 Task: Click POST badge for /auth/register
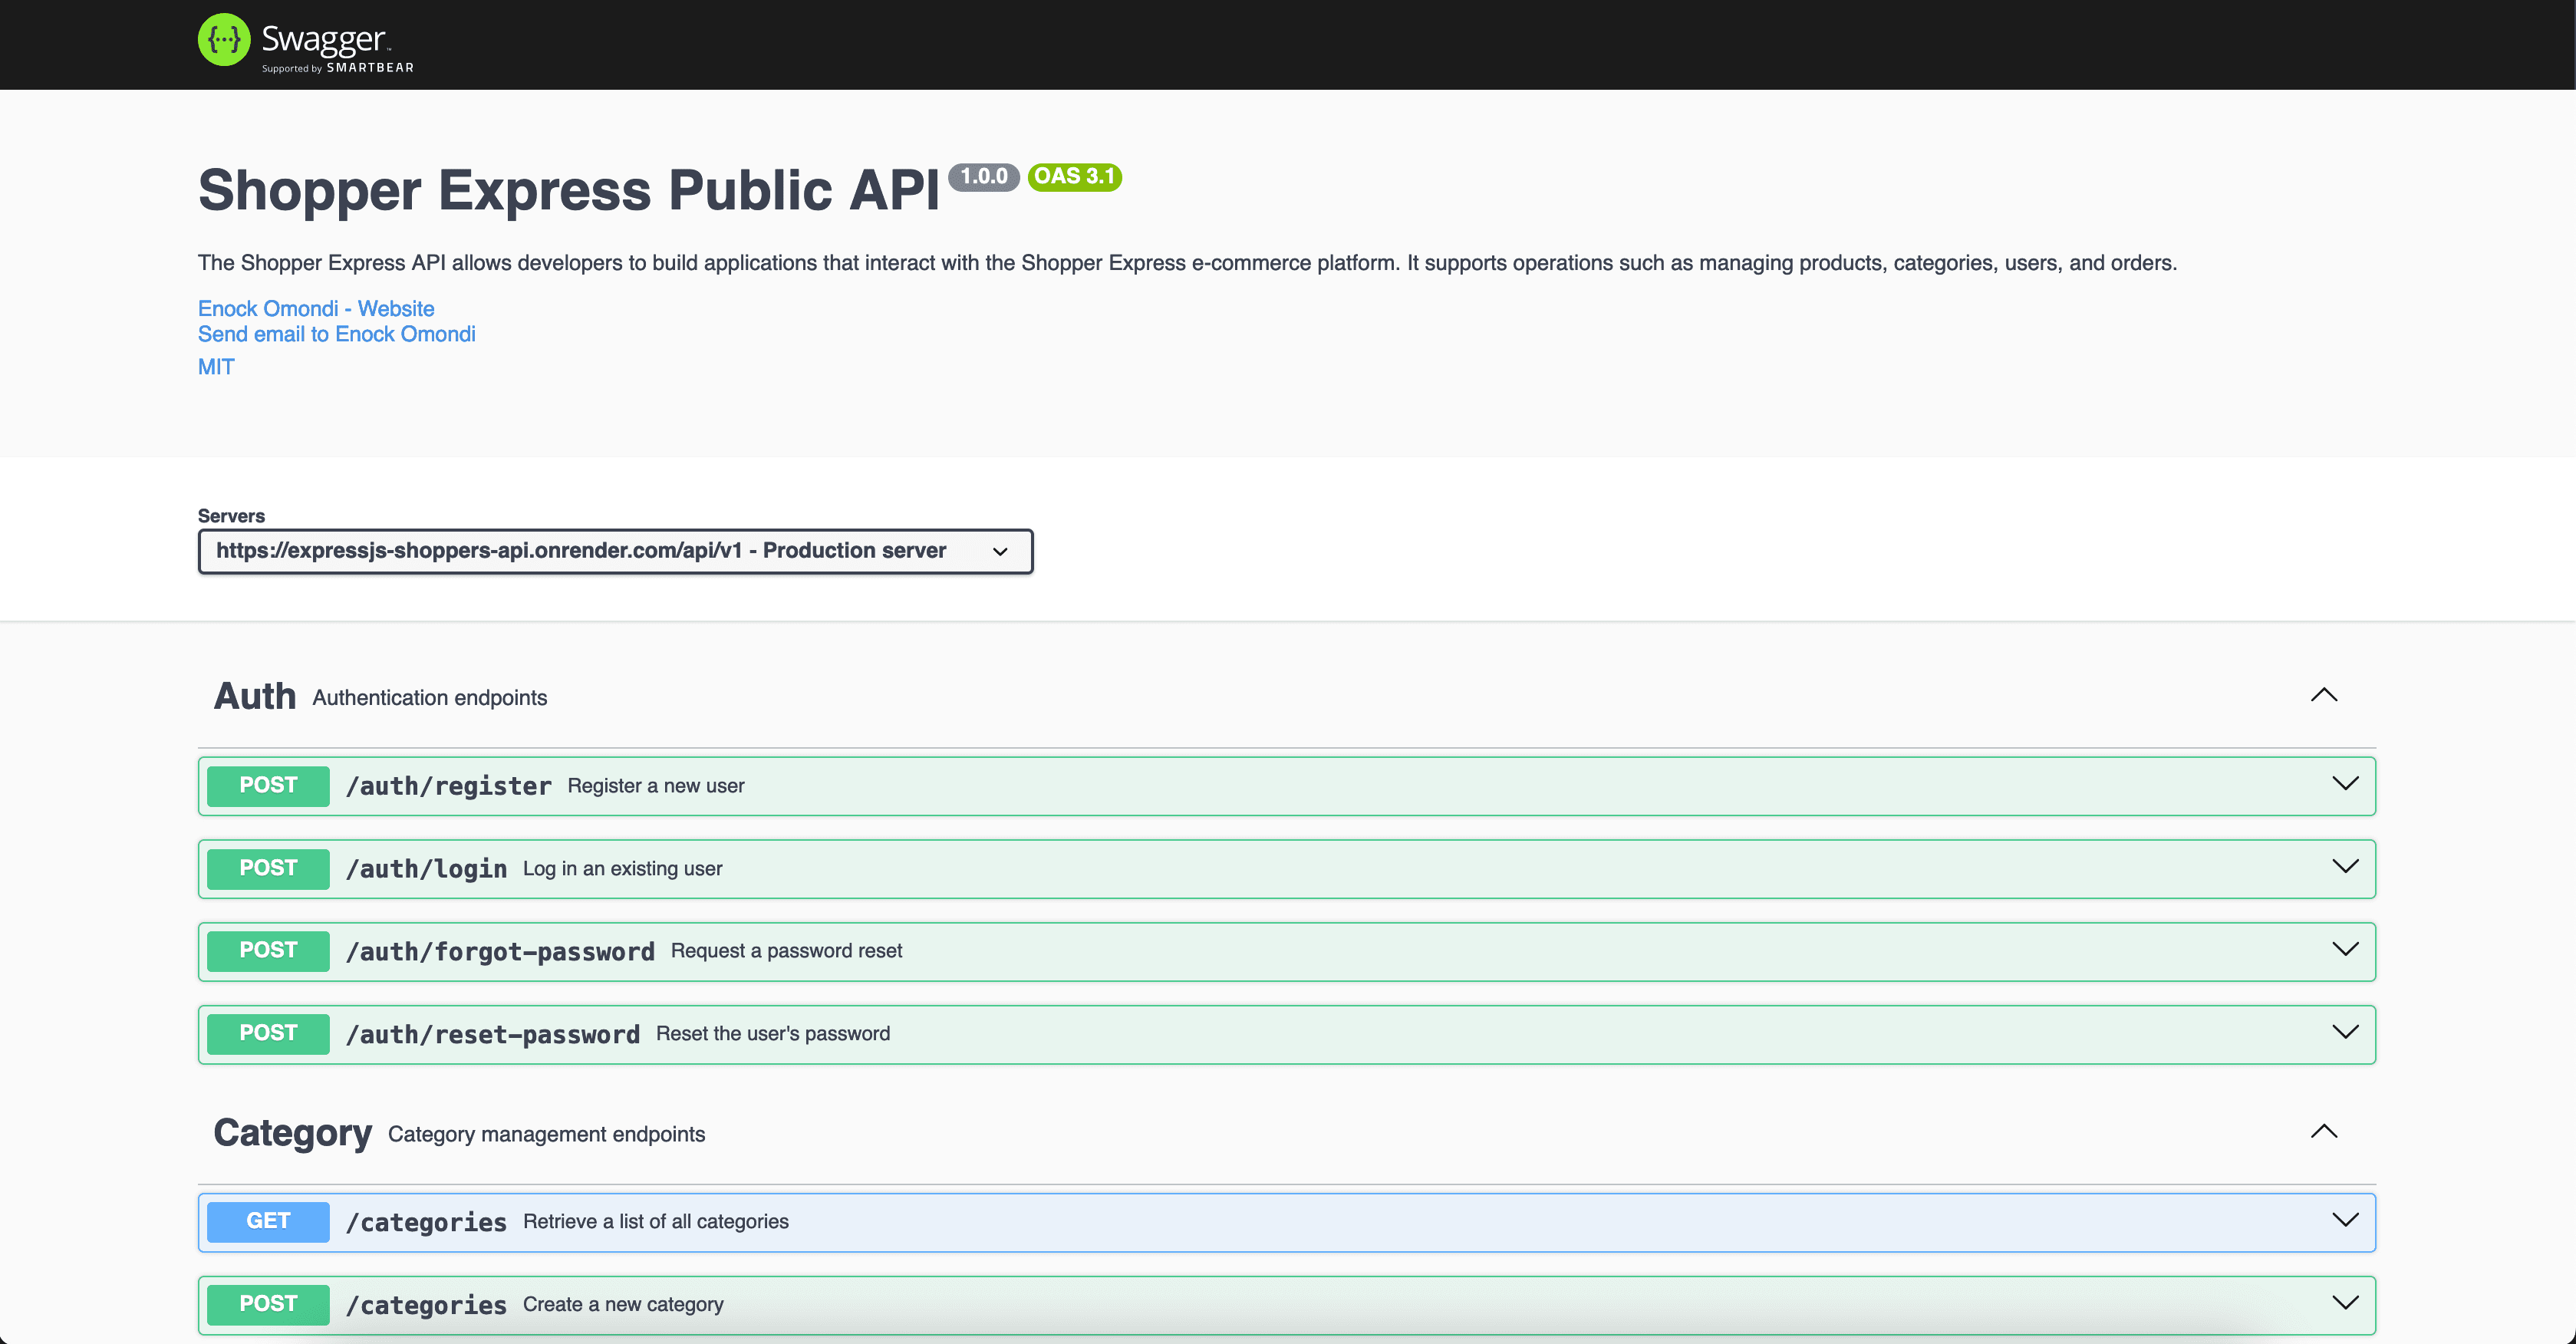click(x=268, y=786)
